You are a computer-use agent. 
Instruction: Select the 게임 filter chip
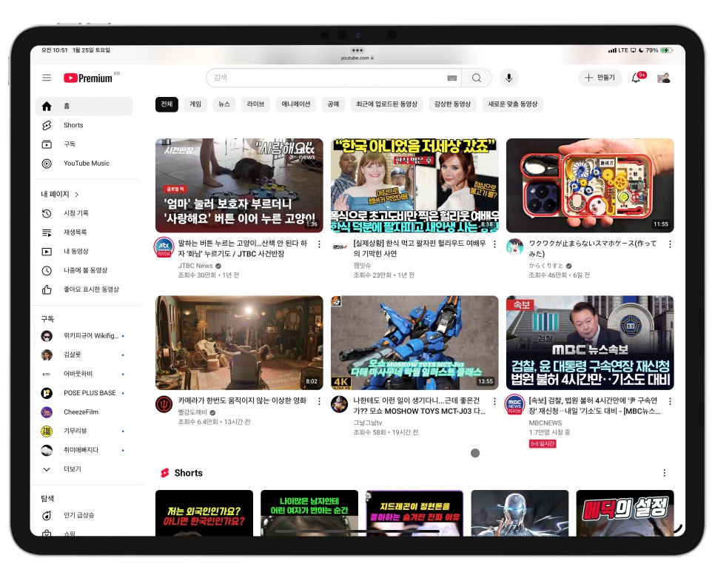[195, 104]
